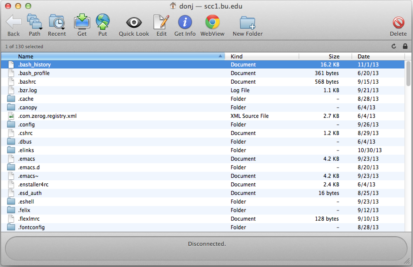This screenshot has width=413, height=267.
Task: Select the .elinks folder
Action: (x=203, y=150)
